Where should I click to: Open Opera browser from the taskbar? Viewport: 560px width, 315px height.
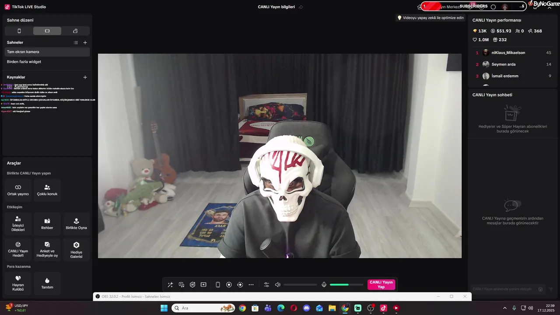click(x=294, y=308)
